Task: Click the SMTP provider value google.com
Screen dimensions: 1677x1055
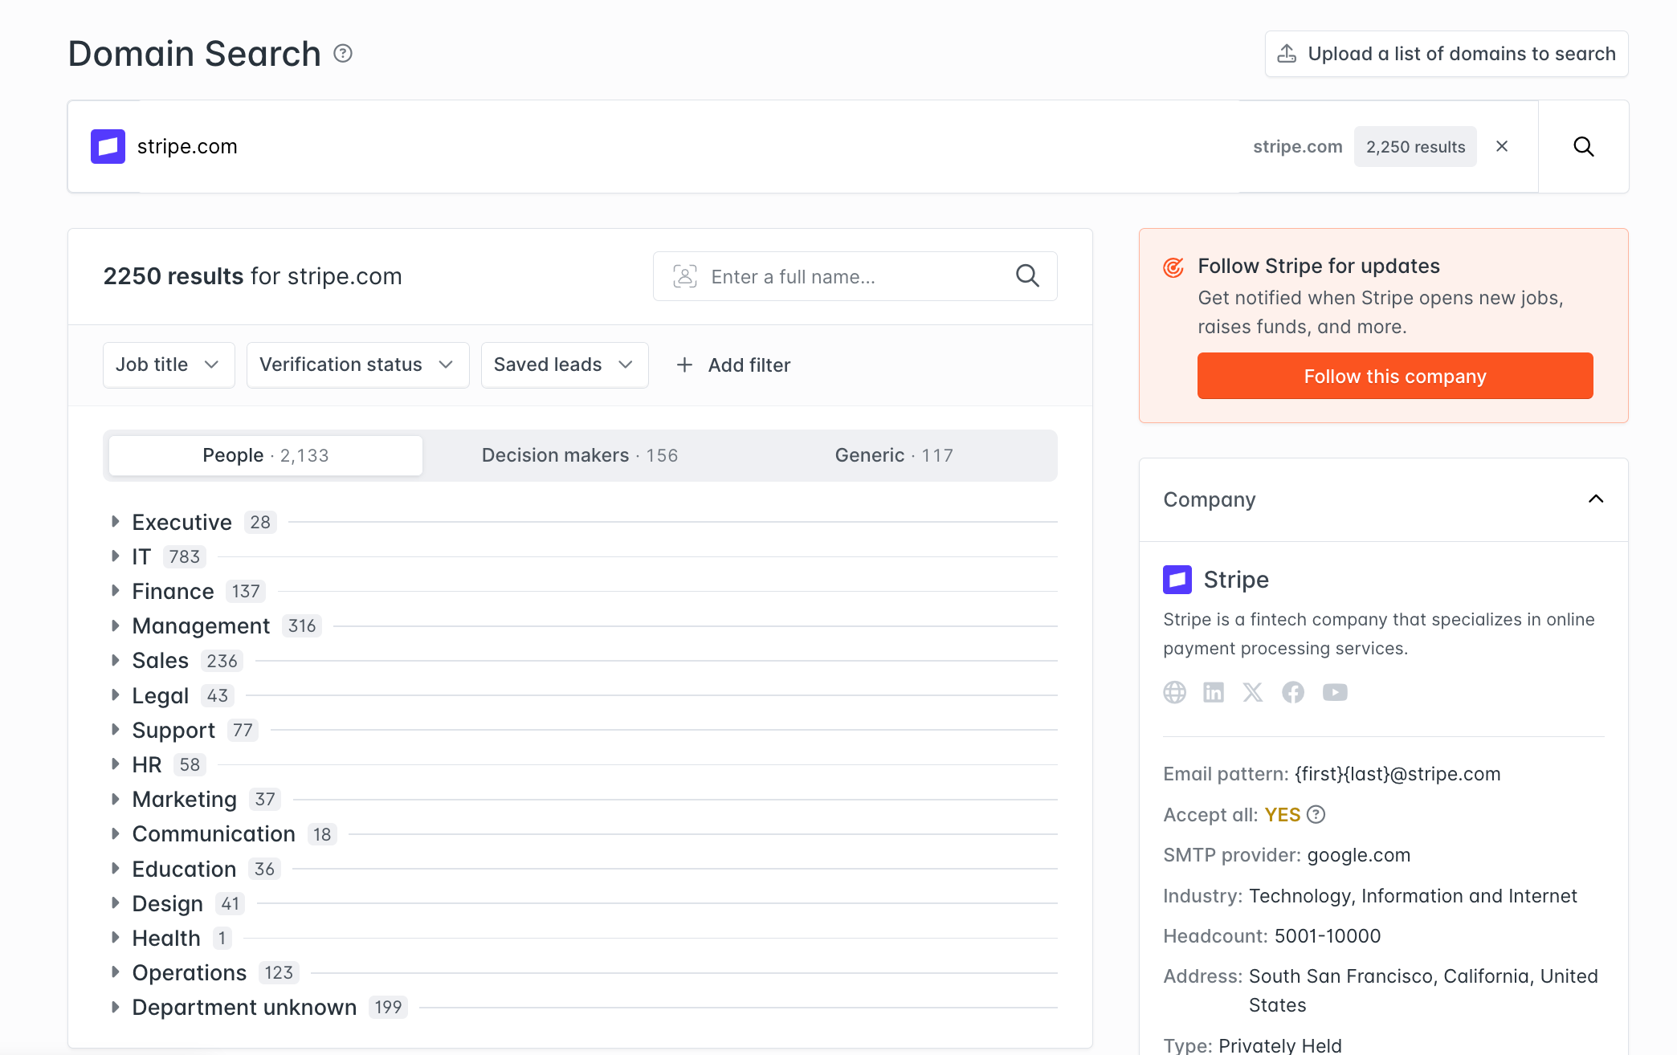Action: [1359, 855]
